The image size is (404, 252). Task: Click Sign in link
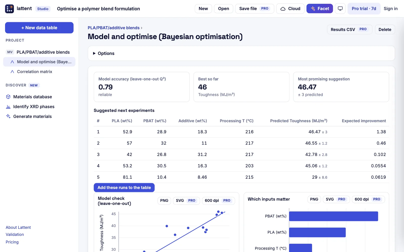coord(390,9)
